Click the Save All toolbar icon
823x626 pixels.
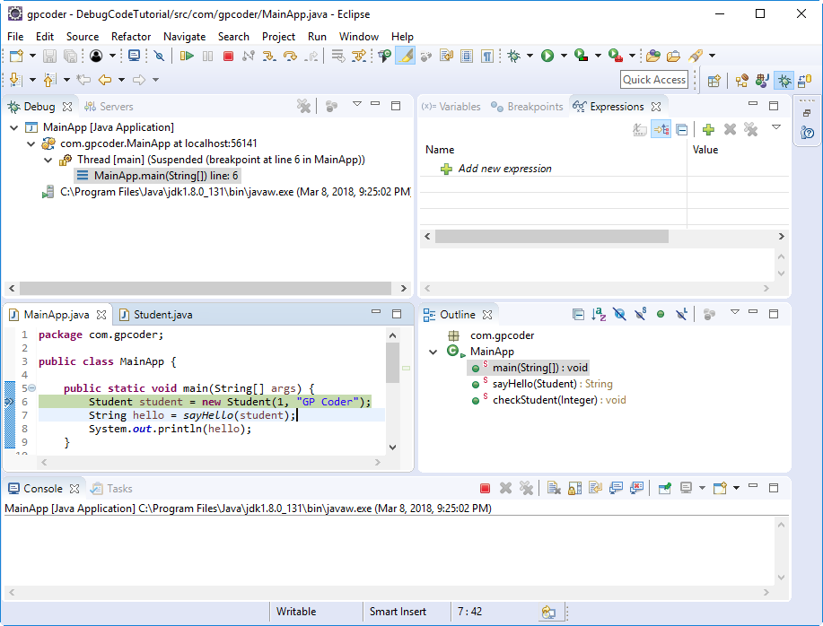tap(70, 56)
